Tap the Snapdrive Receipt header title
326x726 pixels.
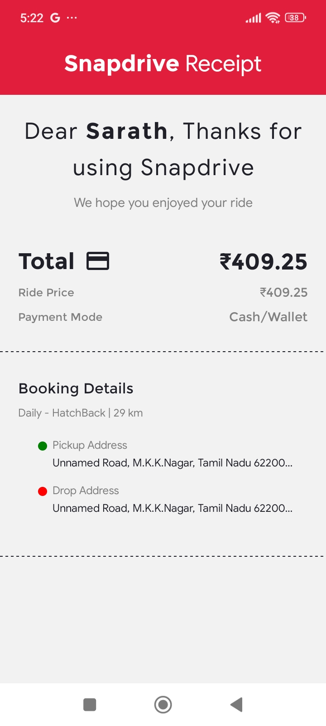click(163, 64)
